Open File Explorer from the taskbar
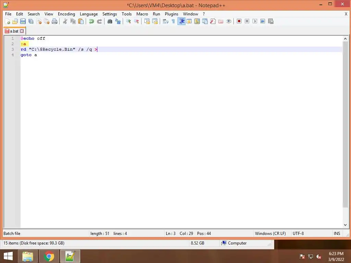This screenshot has height=263, width=351. tap(27, 256)
